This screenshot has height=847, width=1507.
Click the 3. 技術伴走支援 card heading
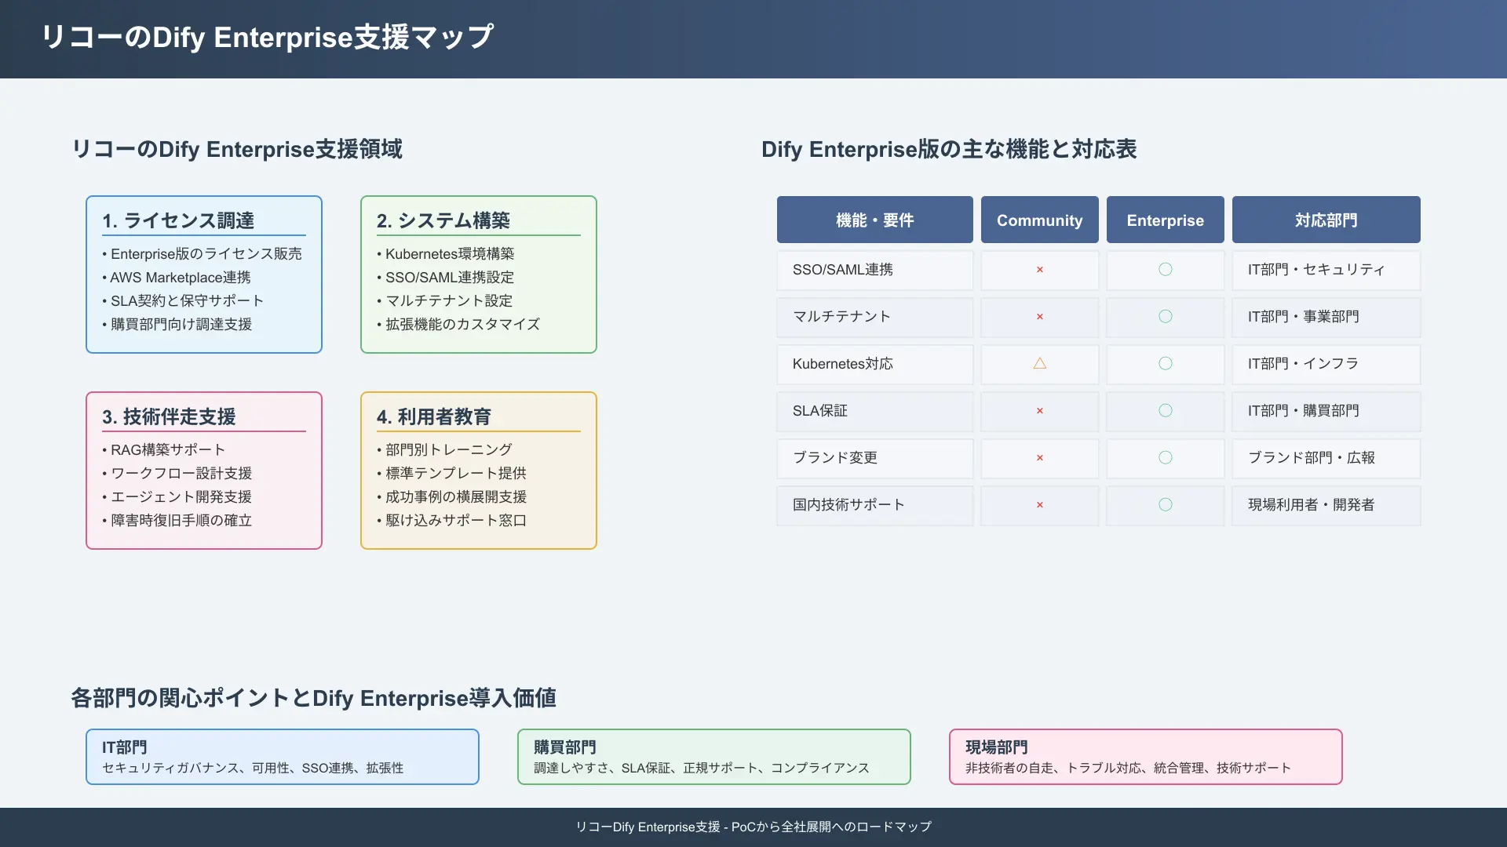(169, 416)
